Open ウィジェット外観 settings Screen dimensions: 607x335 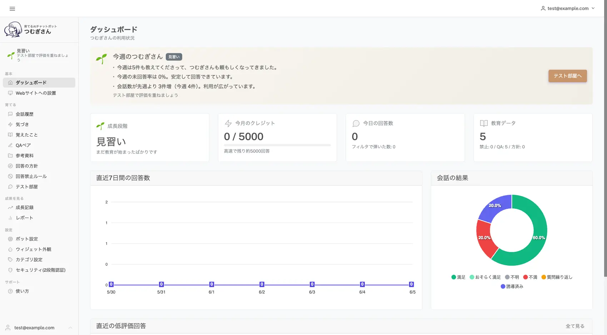tap(39, 249)
